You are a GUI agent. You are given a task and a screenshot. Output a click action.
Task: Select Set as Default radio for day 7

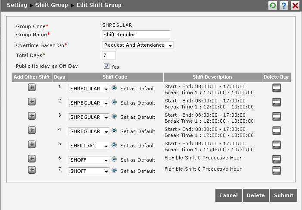click(x=114, y=170)
